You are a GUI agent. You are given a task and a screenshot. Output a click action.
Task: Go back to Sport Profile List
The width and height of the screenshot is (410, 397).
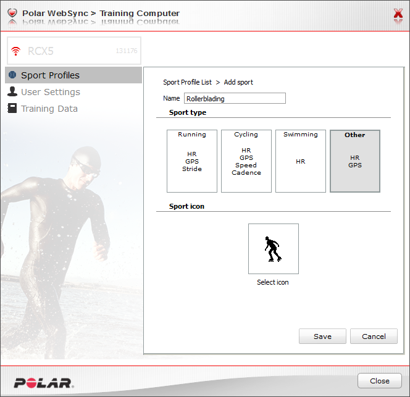(187, 82)
